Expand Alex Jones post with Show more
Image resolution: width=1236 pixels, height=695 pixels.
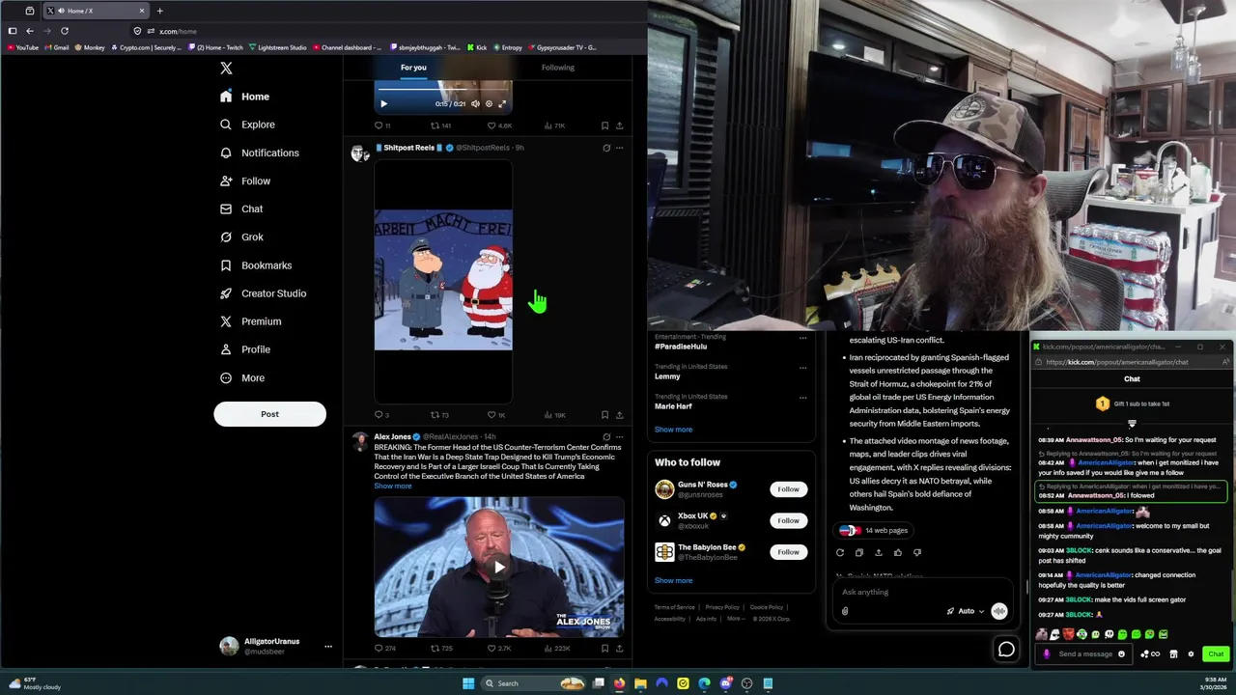(x=393, y=486)
